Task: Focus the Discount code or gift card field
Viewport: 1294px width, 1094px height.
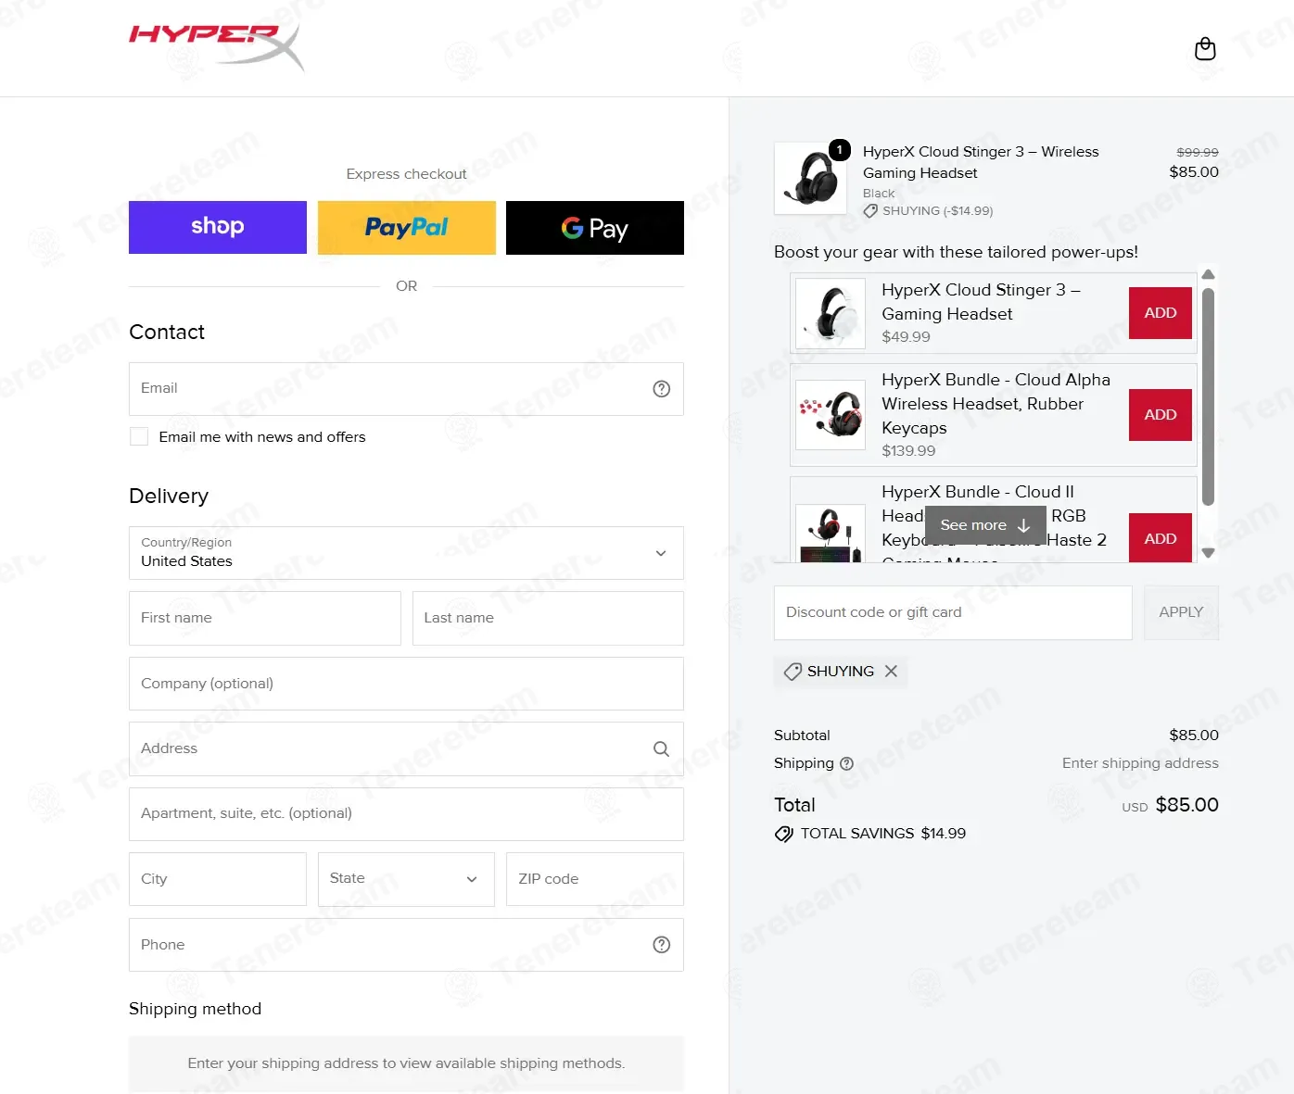Action: tap(953, 612)
